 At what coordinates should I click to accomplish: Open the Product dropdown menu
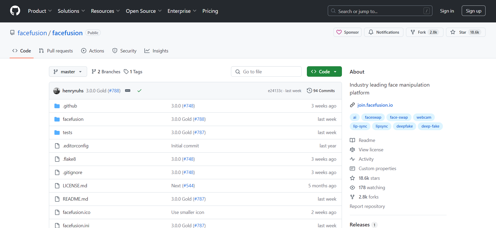coord(40,11)
